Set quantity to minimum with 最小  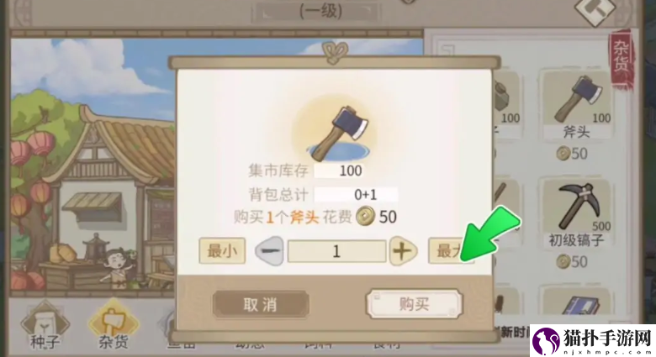(x=222, y=251)
